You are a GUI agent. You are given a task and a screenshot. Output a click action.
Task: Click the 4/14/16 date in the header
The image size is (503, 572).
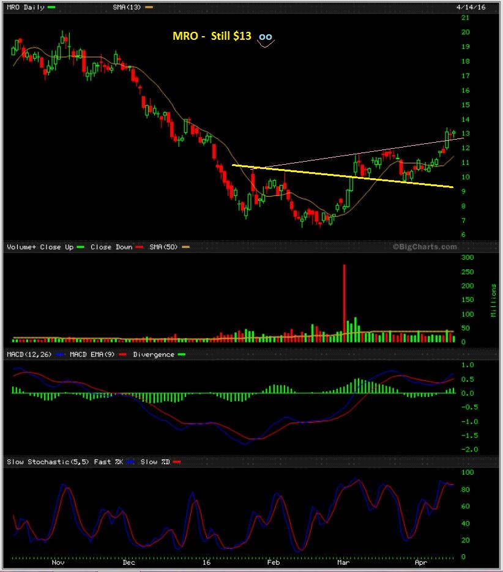coord(471,7)
